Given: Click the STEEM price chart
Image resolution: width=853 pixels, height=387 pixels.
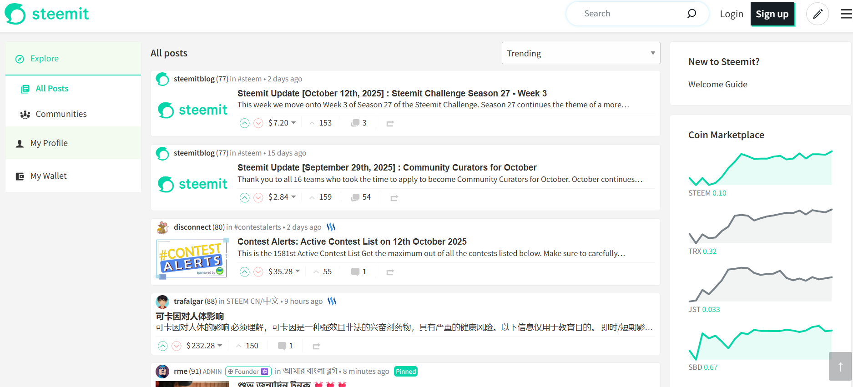Looking at the screenshot, I should (x=760, y=168).
